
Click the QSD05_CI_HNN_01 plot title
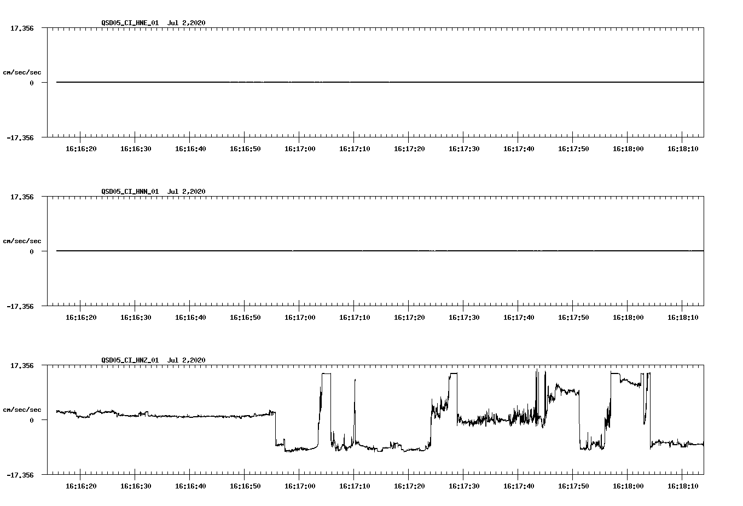[x=153, y=192]
